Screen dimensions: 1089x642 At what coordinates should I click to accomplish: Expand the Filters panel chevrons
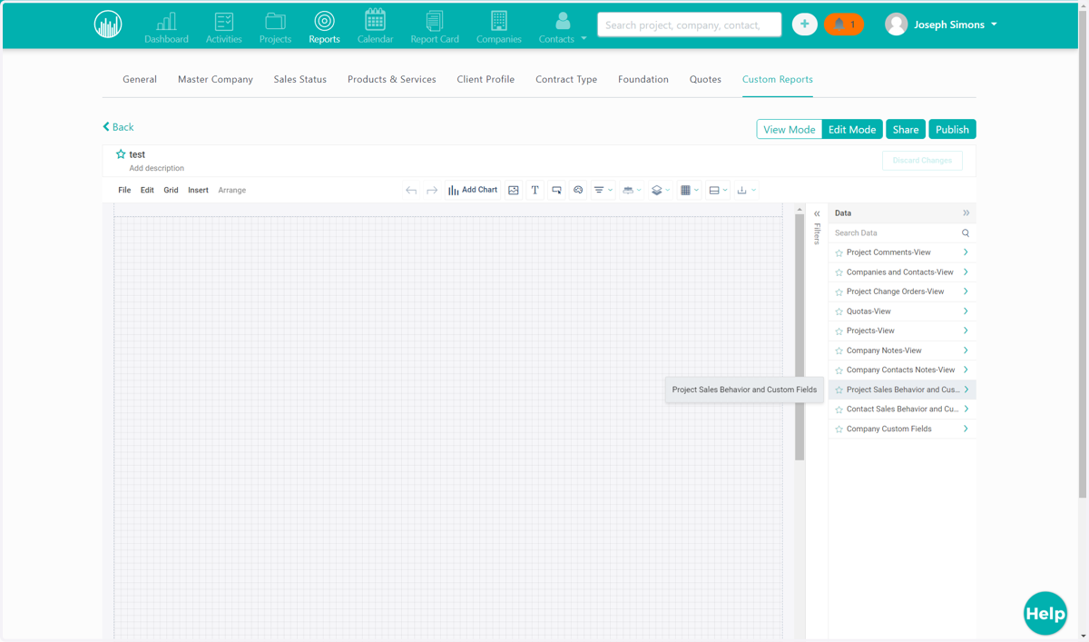pos(817,214)
